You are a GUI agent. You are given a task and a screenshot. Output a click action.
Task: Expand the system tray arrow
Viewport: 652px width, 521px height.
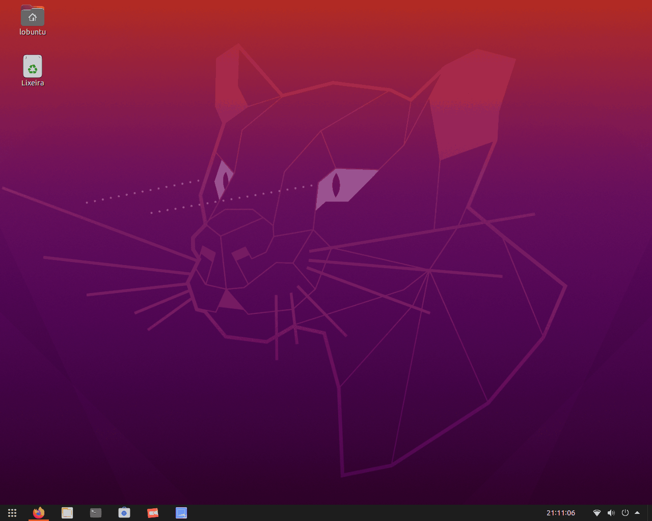(637, 513)
